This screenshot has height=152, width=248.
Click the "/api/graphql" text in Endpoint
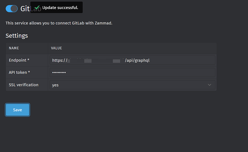pos(137,60)
